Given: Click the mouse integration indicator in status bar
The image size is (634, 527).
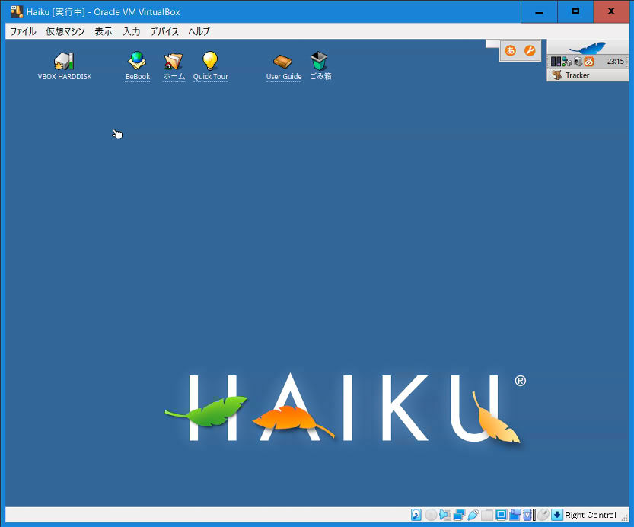Looking at the screenshot, I should coord(543,515).
